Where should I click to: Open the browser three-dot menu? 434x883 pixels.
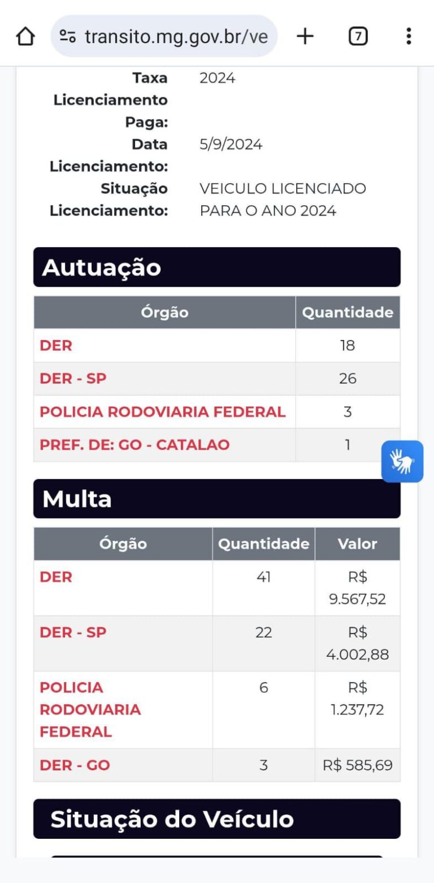(x=409, y=37)
